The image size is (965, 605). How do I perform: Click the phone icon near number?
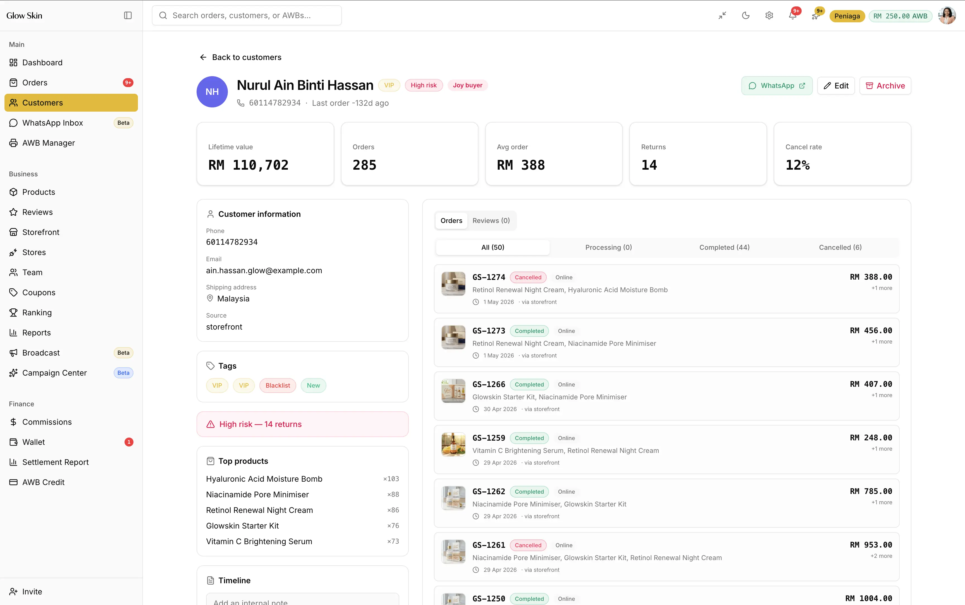[x=240, y=103]
